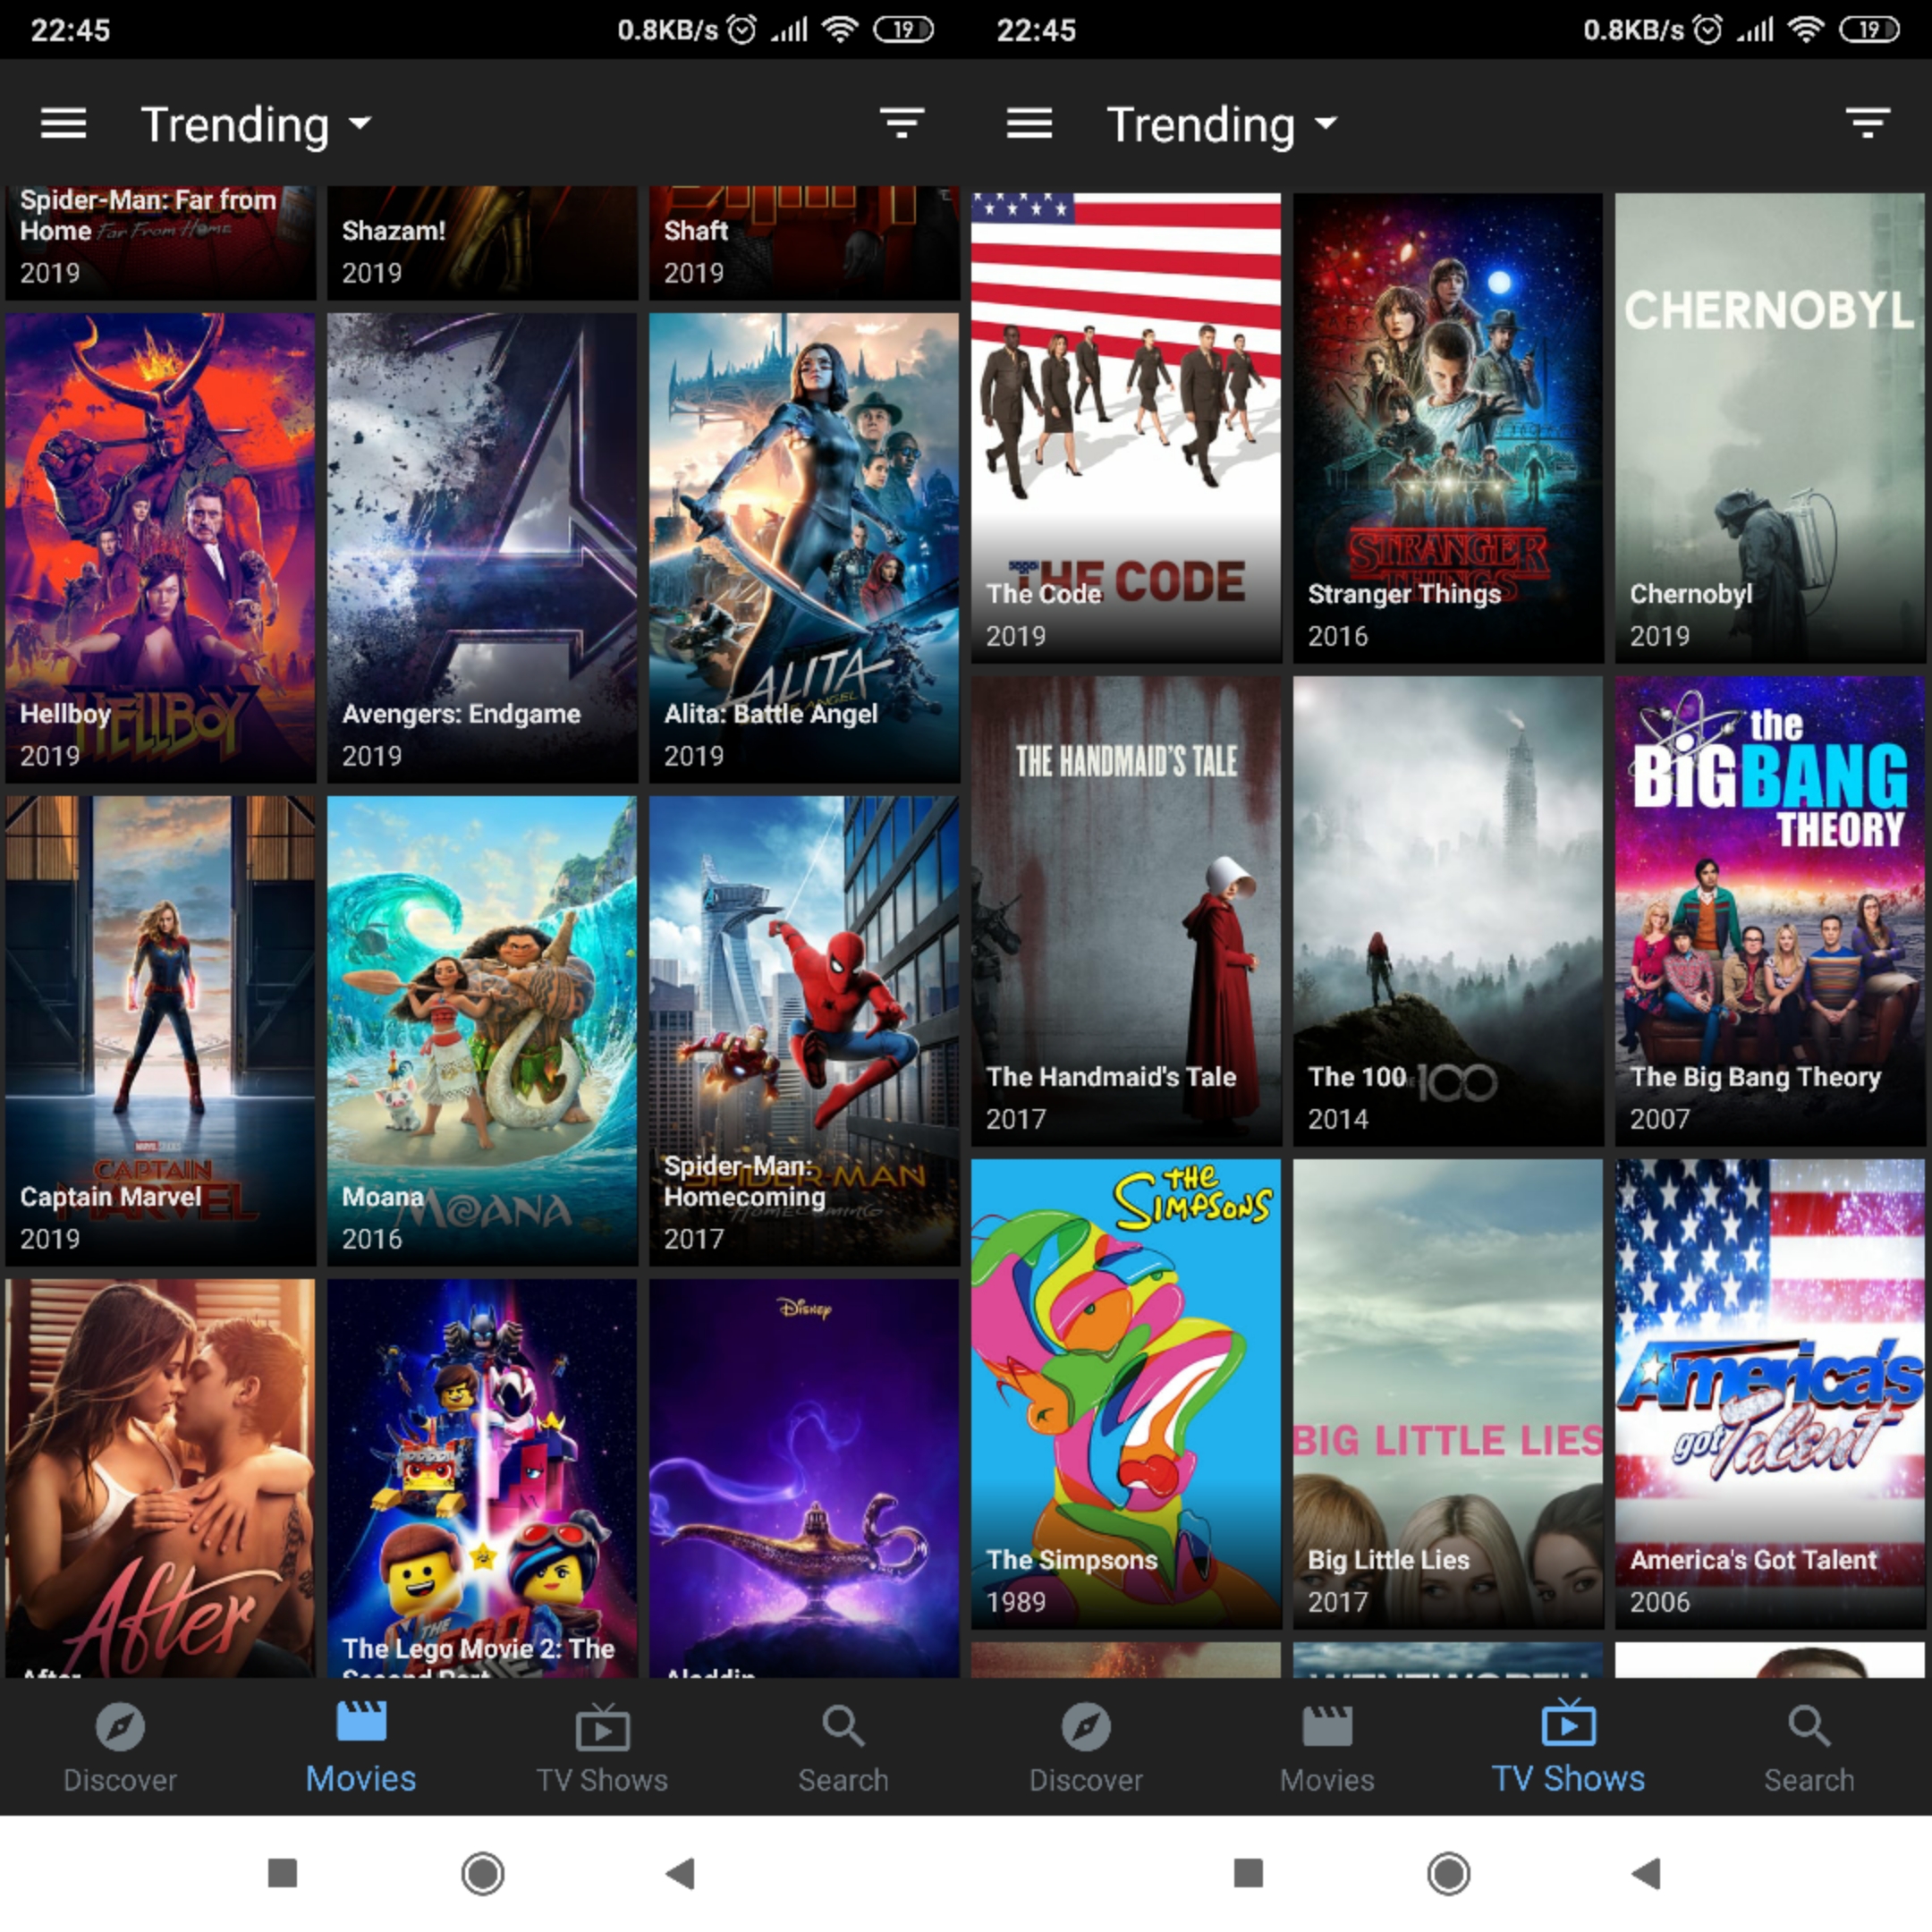1932x1932 pixels.
Task: Open Moana movie poster
Action: (x=482, y=1030)
